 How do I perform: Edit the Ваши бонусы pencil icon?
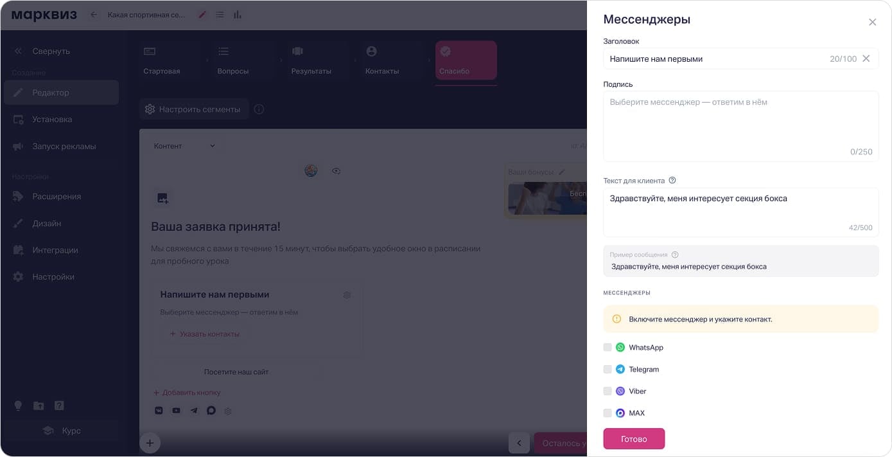(562, 172)
